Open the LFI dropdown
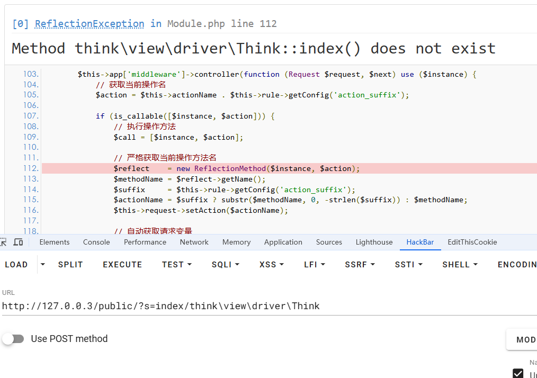 [x=315, y=264]
